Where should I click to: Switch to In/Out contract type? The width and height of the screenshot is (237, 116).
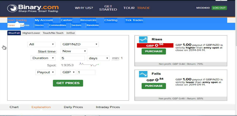[71, 33]
